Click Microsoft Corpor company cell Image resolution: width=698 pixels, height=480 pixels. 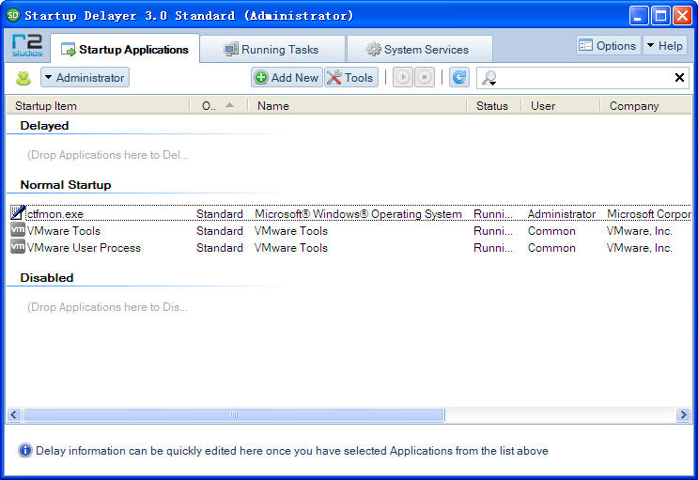pos(648,214)
